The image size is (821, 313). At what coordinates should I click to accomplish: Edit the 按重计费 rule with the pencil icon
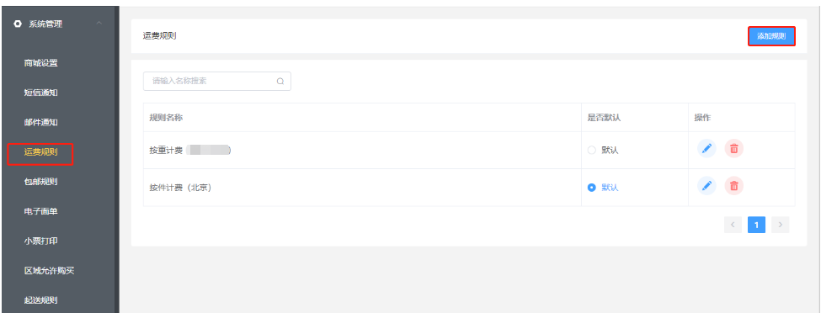coord(706,149)
